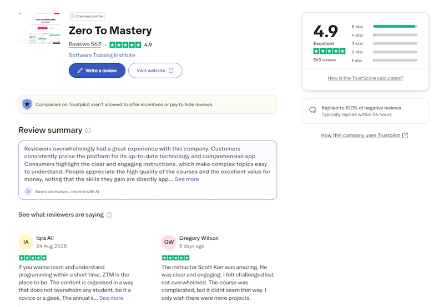Viewport: 444px width, 307px height.
Task: Click the pencil icon in Write a review
Action: pyautogui.click(x=80, y=71)
